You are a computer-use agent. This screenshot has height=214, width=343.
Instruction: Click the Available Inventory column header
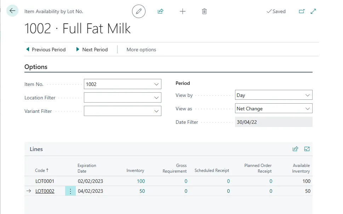[301, 168]
